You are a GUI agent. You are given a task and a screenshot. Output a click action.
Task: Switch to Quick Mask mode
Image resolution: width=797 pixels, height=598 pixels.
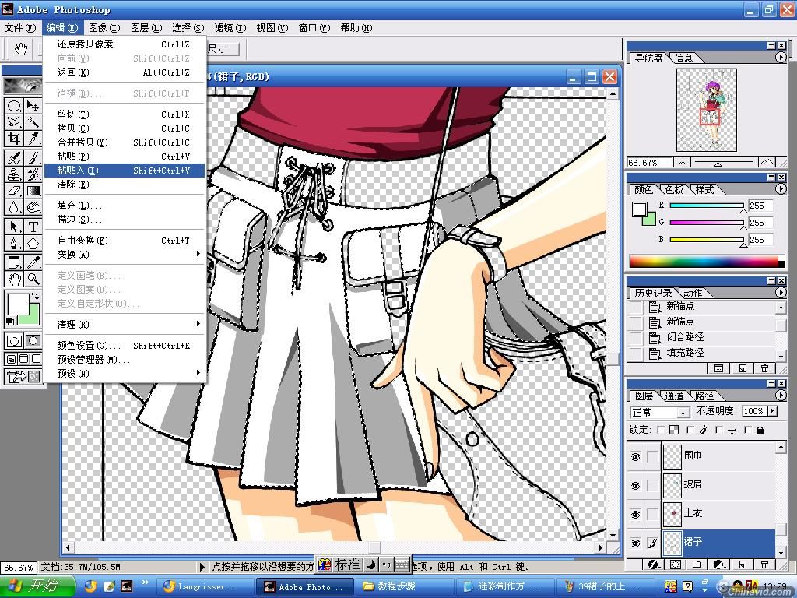(33, 341)
